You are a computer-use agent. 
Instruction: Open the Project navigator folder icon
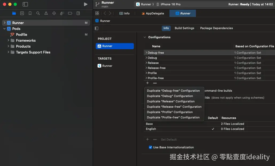[x=14, y=13]
